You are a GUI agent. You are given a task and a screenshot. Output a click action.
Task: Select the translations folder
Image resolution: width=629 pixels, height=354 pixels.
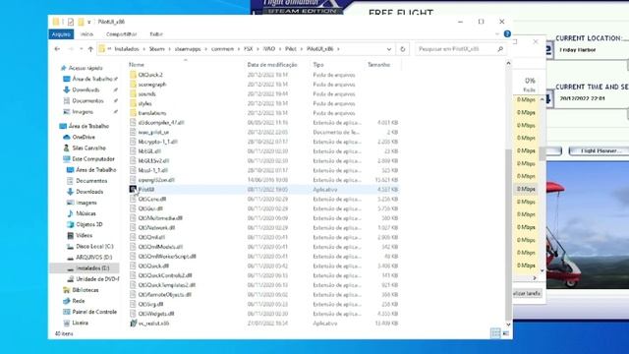tap(152, 113)
